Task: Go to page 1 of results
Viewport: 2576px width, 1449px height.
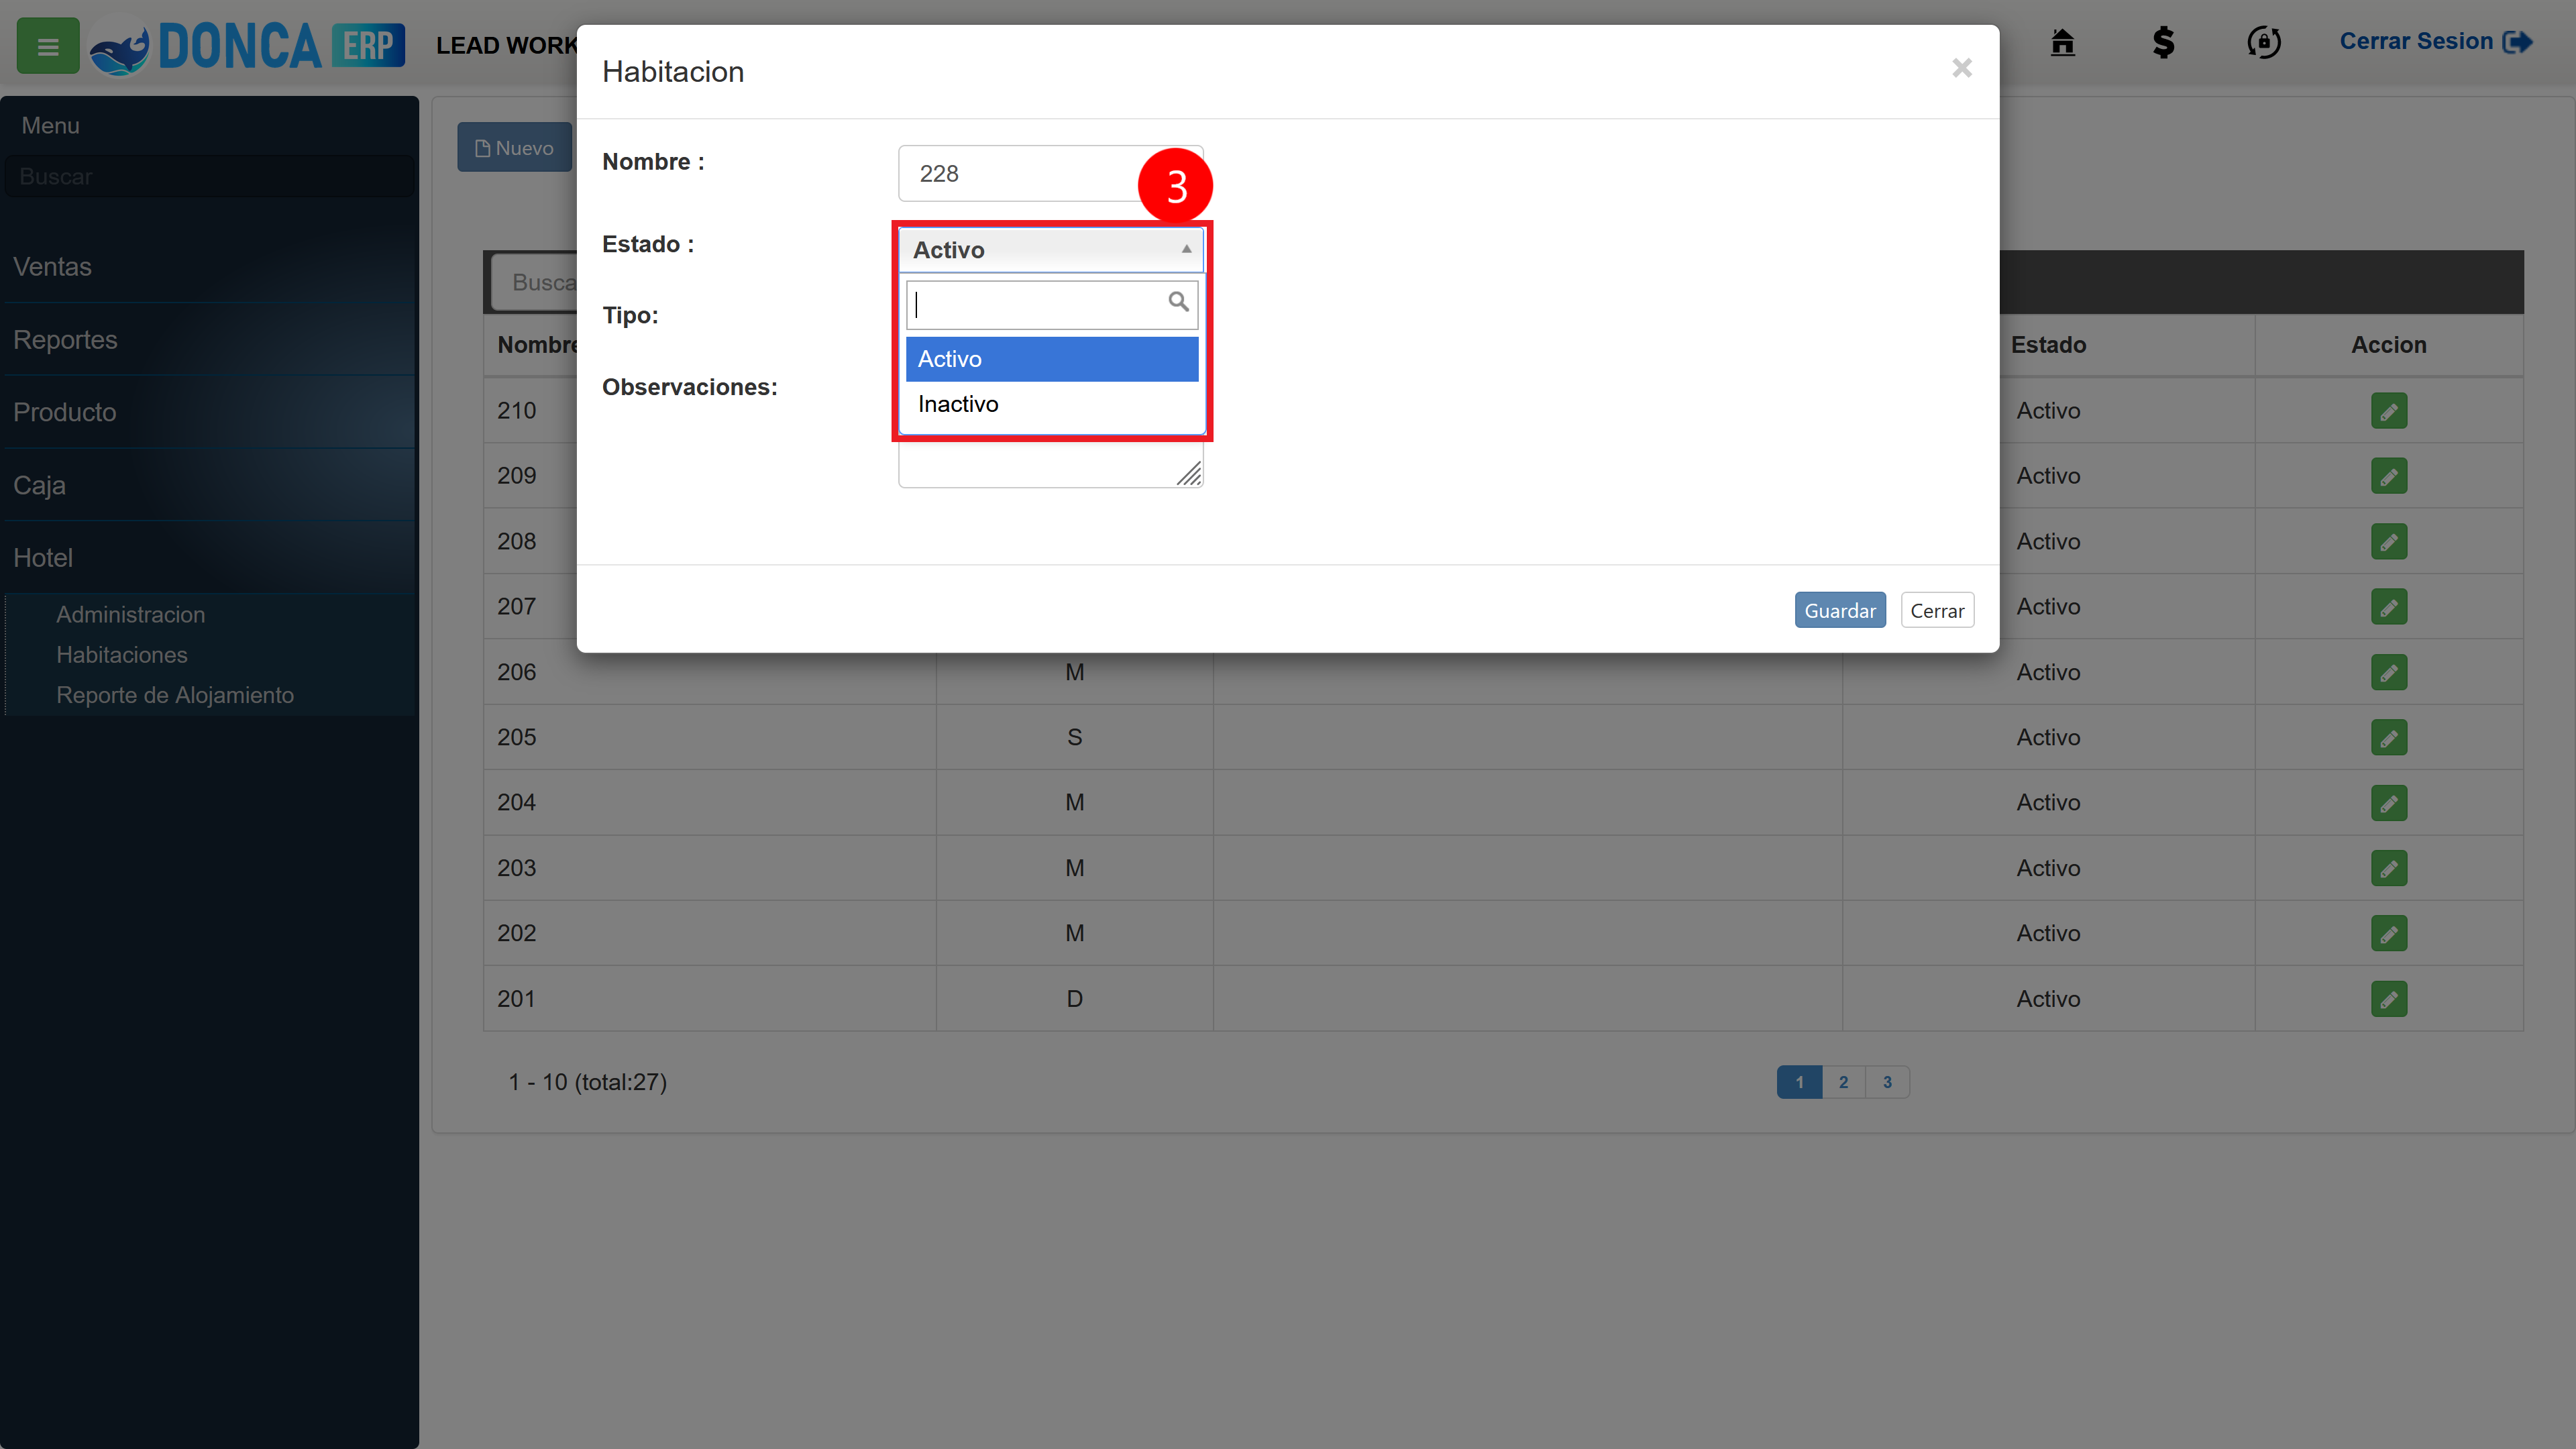Action: point(1799,1082)
